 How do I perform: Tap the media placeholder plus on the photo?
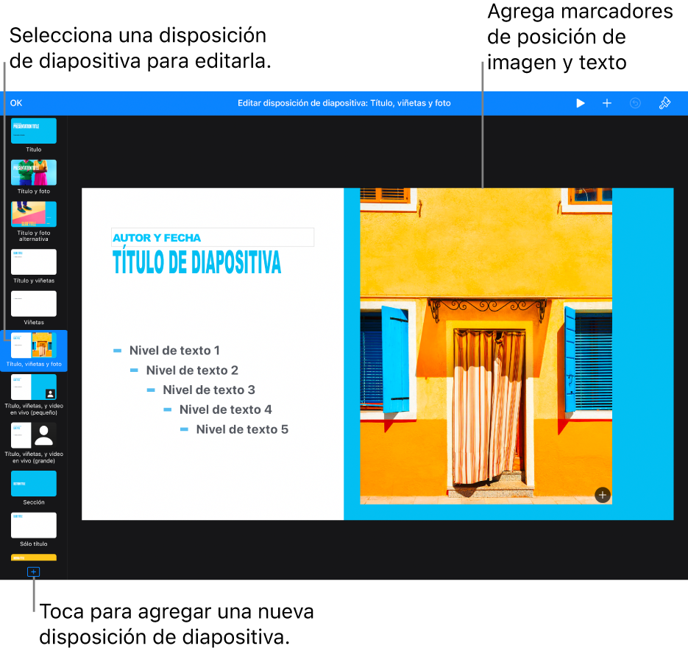tap(601, 495)
